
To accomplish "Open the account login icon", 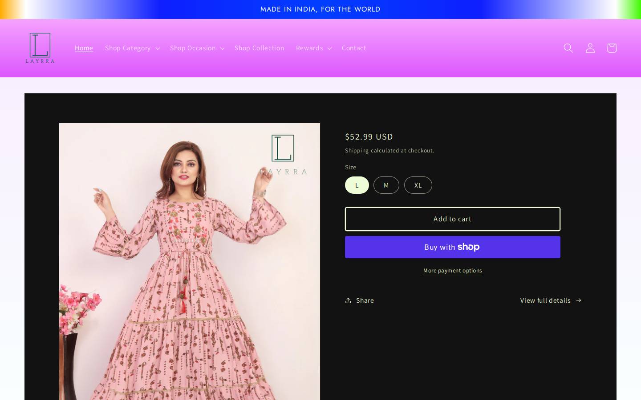I will [x=590, y=48].
